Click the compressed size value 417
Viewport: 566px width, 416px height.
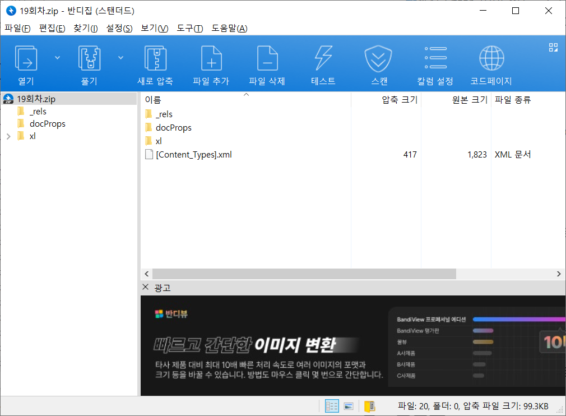(x=410, y=155)
